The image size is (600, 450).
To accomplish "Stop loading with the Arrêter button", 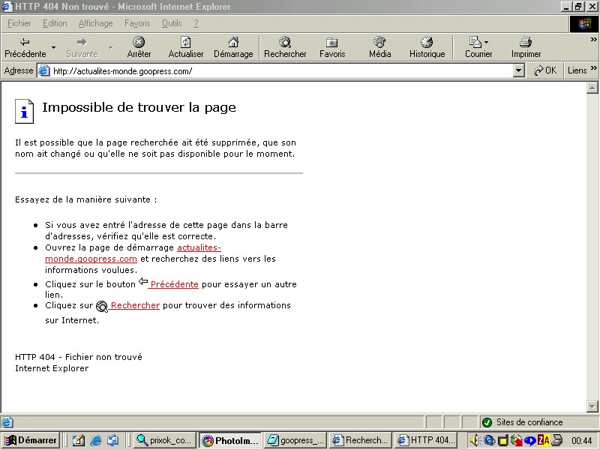I will click(139, 47).
